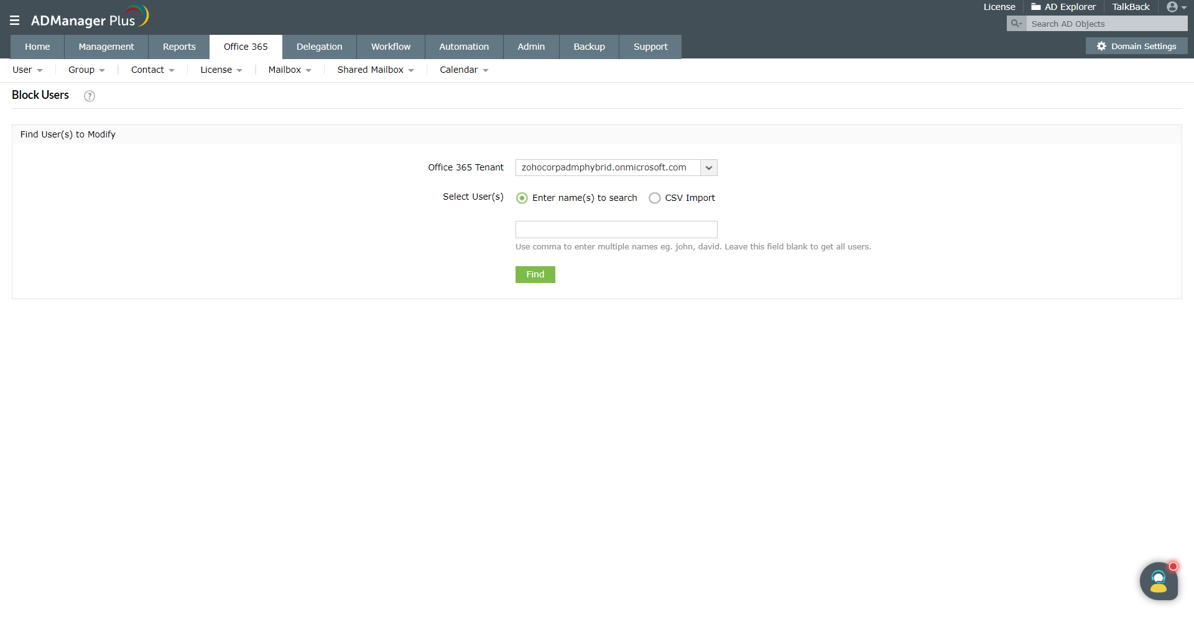Click the user names search box

pyautogui.click(x=616, y=230)
